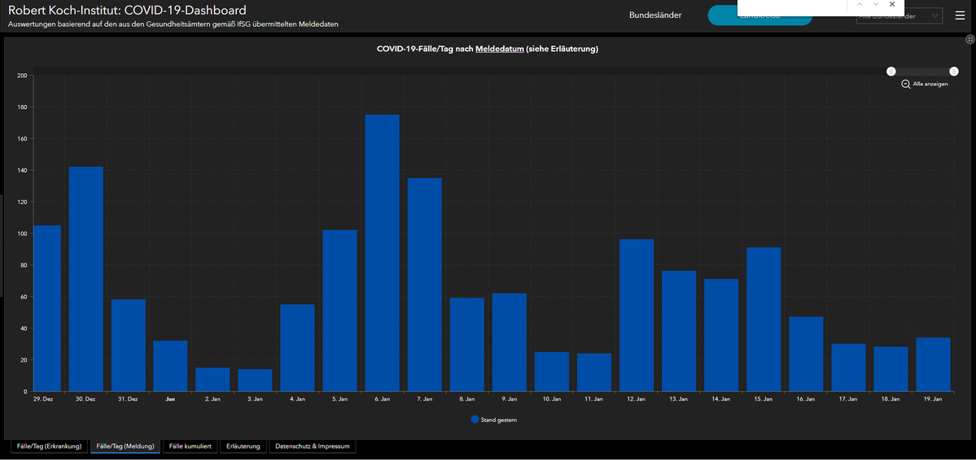Close the find bar with the X
Screen dimensions: 976x460
pyautogui.click(x=892, y=4)
